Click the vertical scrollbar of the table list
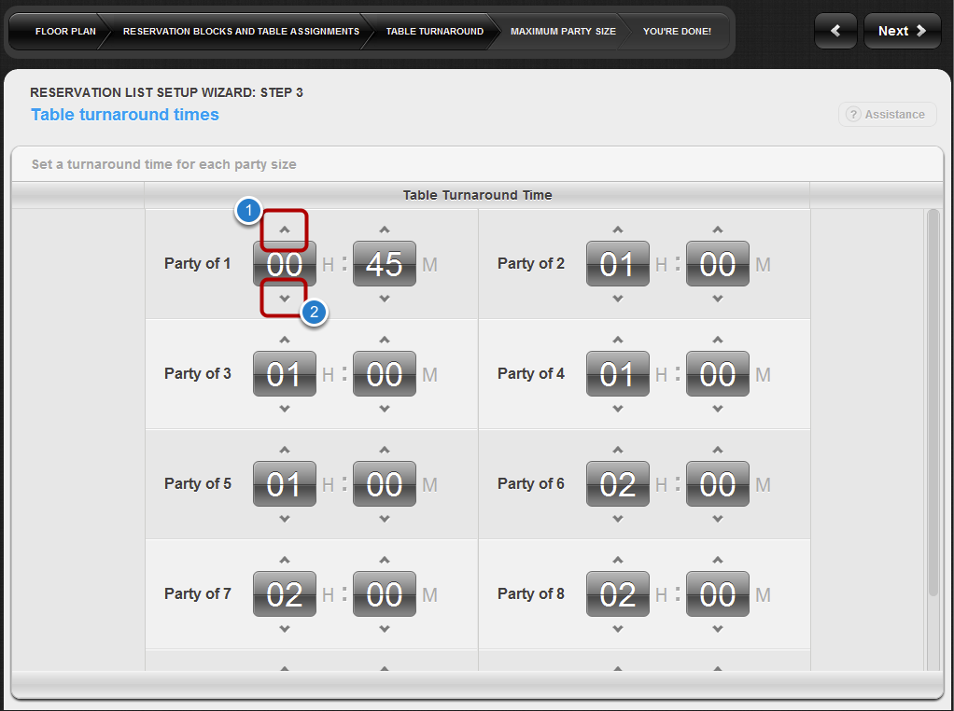 point(933,401)
